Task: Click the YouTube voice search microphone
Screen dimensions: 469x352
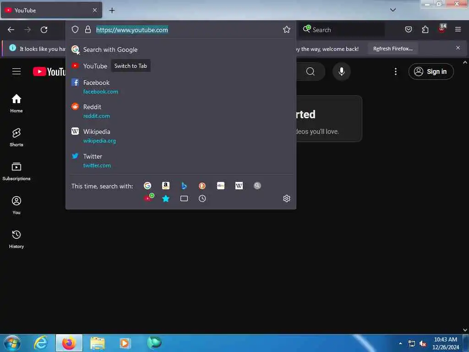Action: point(342,71)
